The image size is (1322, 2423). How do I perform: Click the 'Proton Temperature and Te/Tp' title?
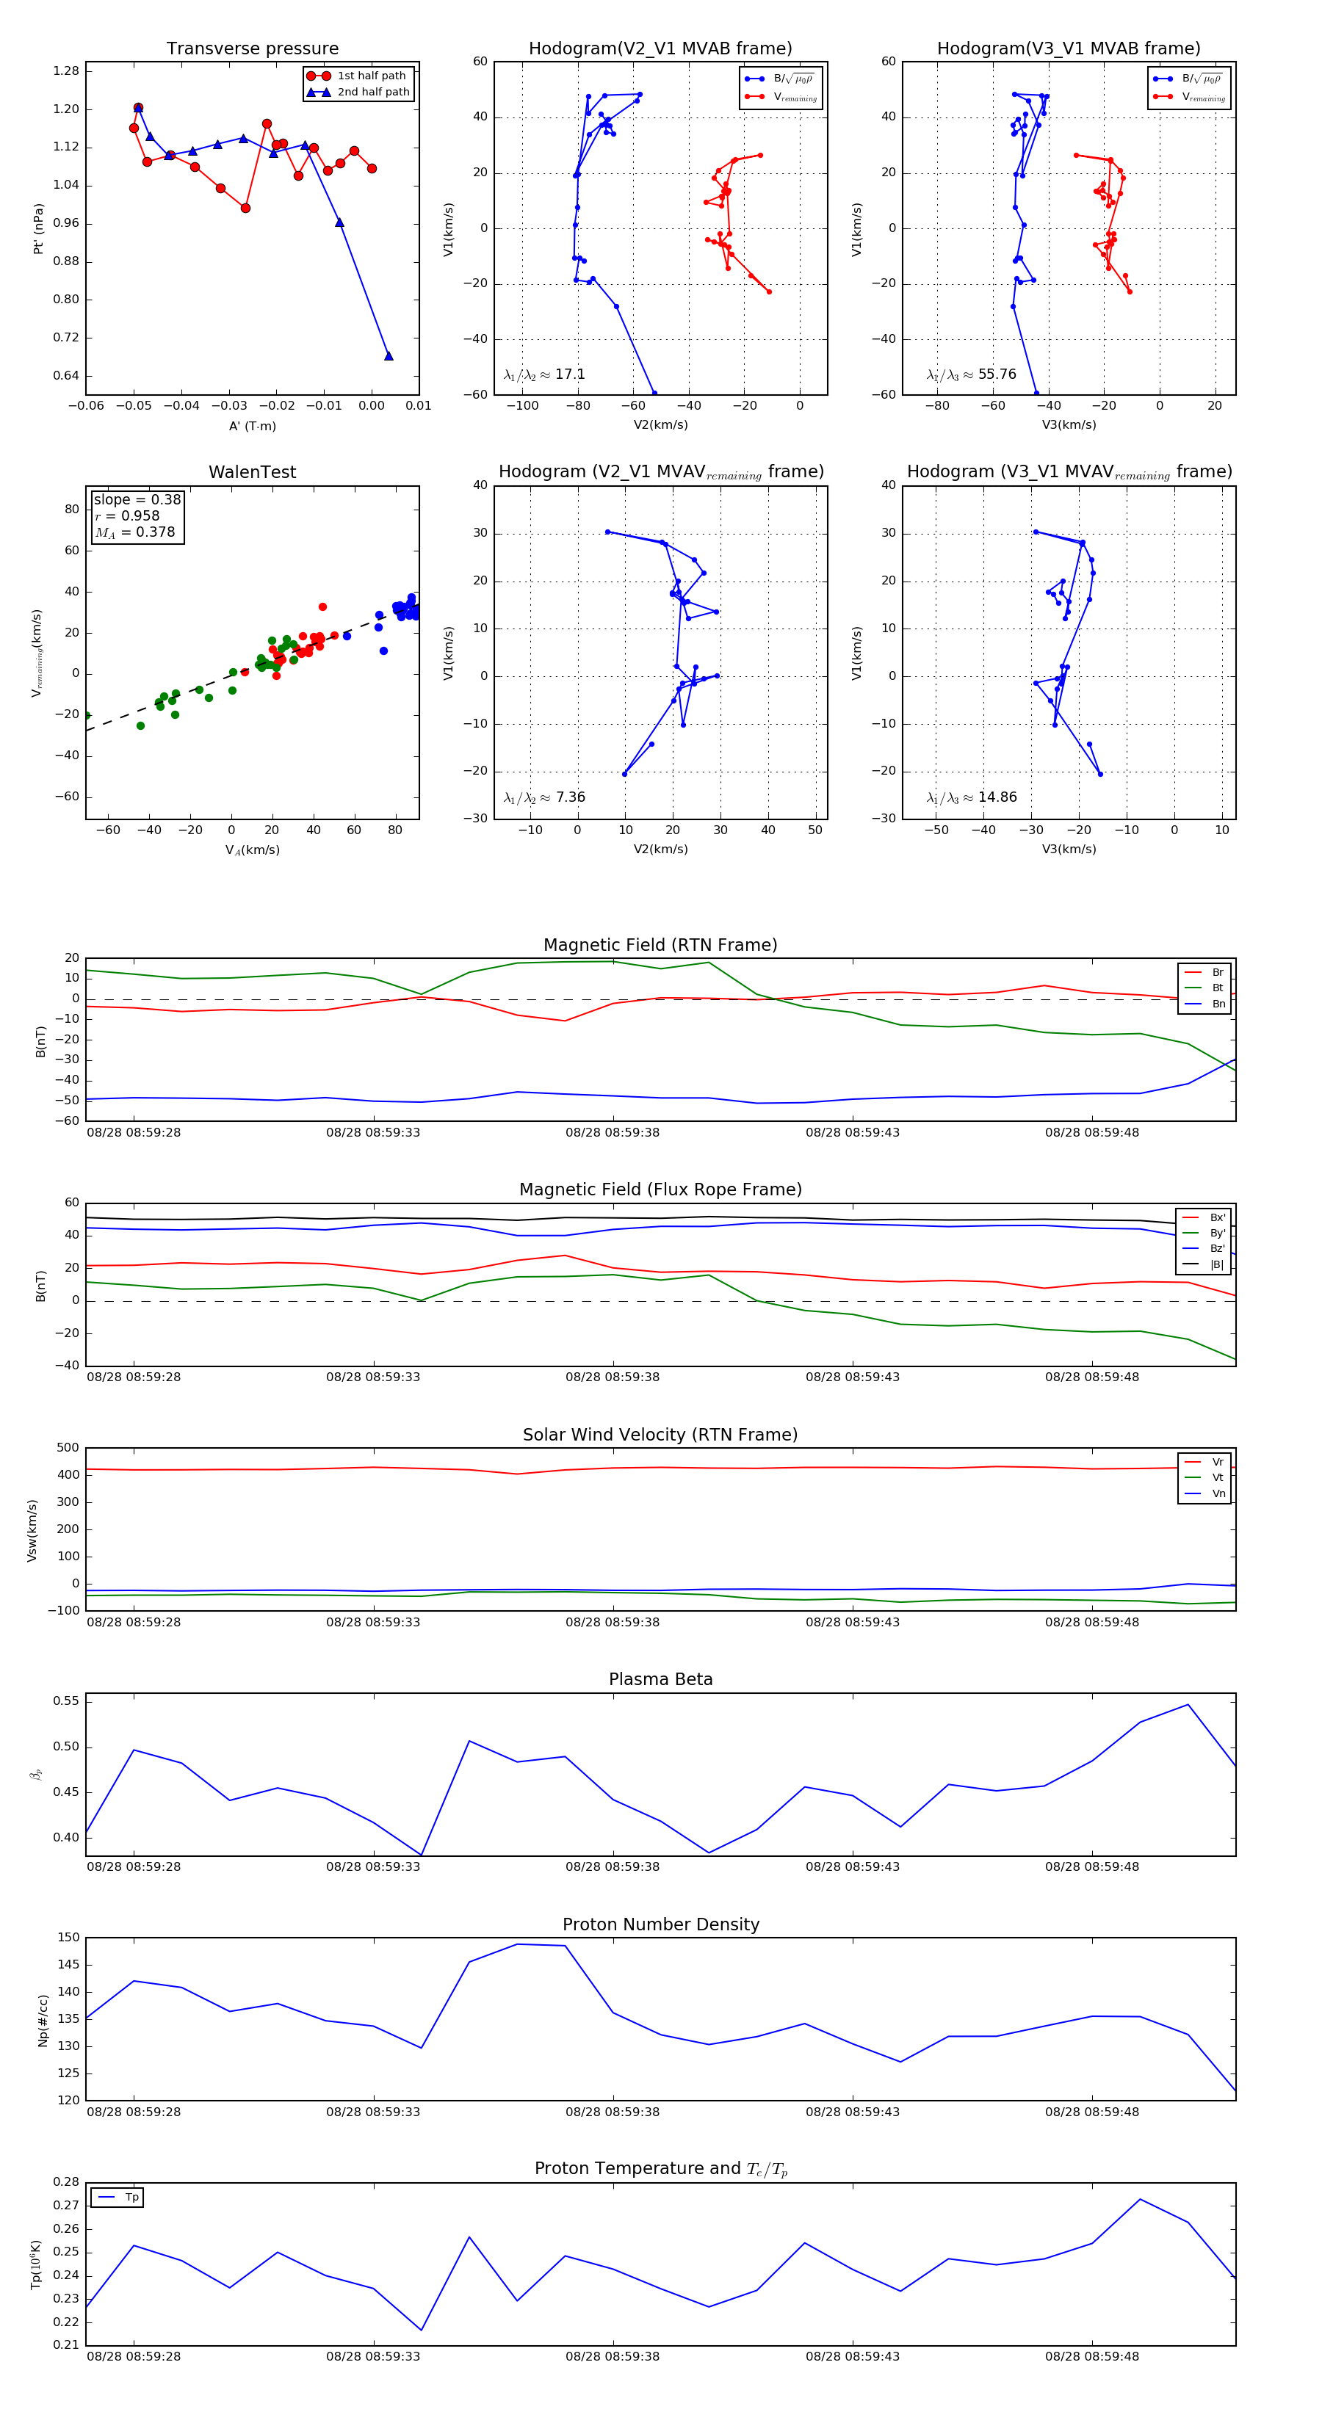point(660,2169)
